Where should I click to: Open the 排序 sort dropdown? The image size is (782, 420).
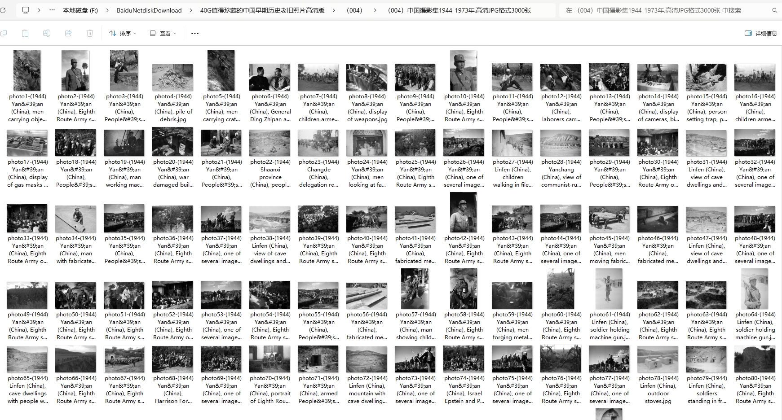[x=123, y=33]
